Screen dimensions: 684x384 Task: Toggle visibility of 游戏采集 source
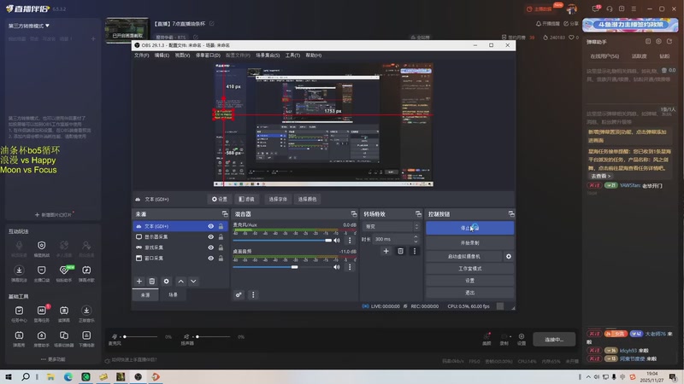click(210, 247)
